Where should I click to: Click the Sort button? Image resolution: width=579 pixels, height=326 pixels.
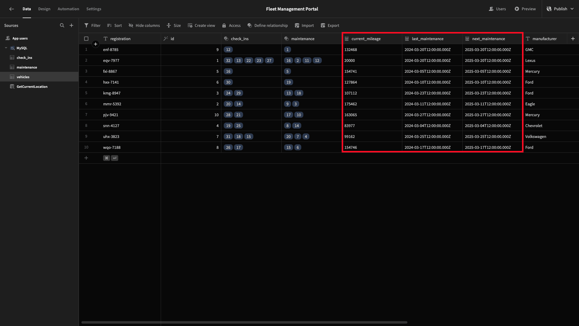pyautogui.click(x=114, y=26)
